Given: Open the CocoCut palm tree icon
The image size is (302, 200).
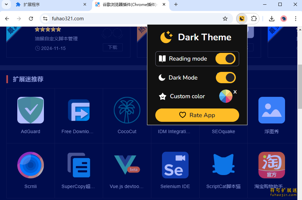Looking at the screenshot, I should [x=127, y=110].
